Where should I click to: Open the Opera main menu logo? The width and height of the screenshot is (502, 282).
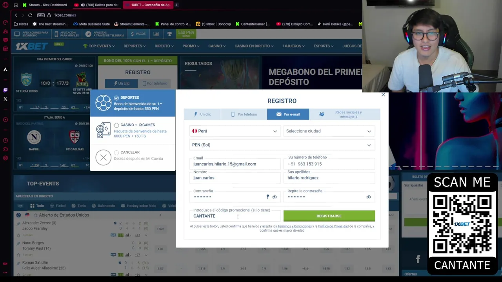pos(5,5)
